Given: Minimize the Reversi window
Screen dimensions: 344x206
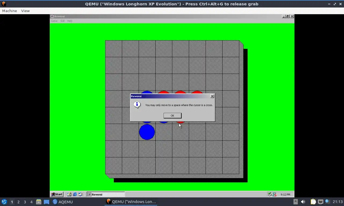Looking at the screenshot, I should pos(284,16).
